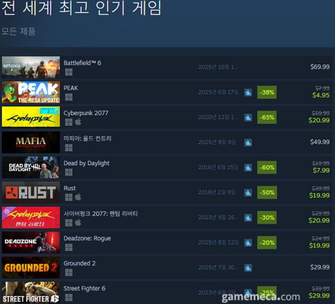Click the Grounded 2 thumbs-up review icon
The height and width of the screenshot is (304, 335).
point(248,268)
